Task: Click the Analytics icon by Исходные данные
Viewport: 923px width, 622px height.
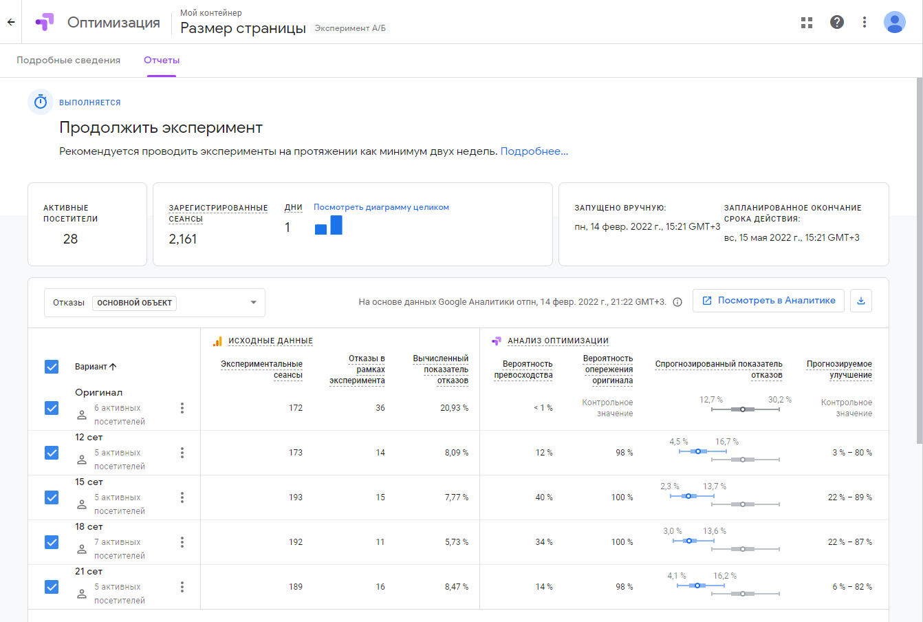Action: tap(217, 341)
